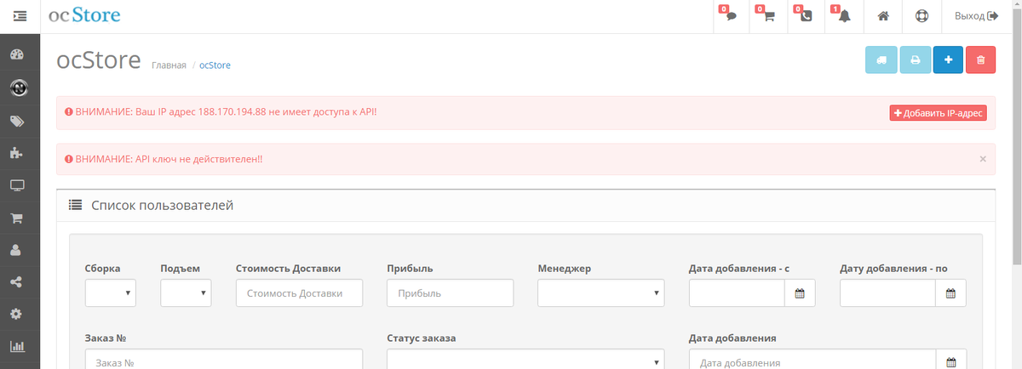Image resolution: width=1022 pixels, height=369 pixels.
Task: Go to storefront via home icon
Action: pyautogui.click(x=883, y=16)
